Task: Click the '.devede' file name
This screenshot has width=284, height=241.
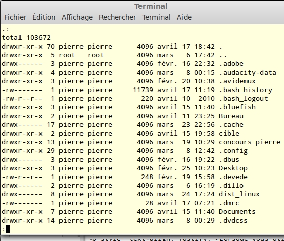Action: click(x=233, y=177)
